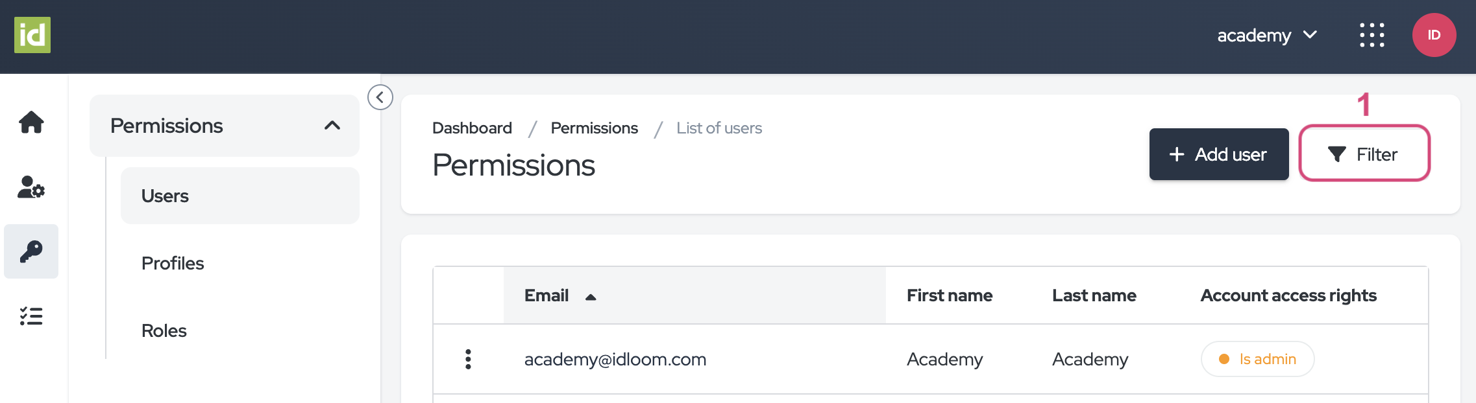Select the key permissions sidebar icon
This screenshot has height=403, width=1476.
(31, 251)
